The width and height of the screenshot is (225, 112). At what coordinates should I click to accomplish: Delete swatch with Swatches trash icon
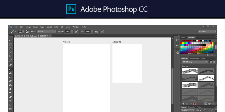coord(212,55)
